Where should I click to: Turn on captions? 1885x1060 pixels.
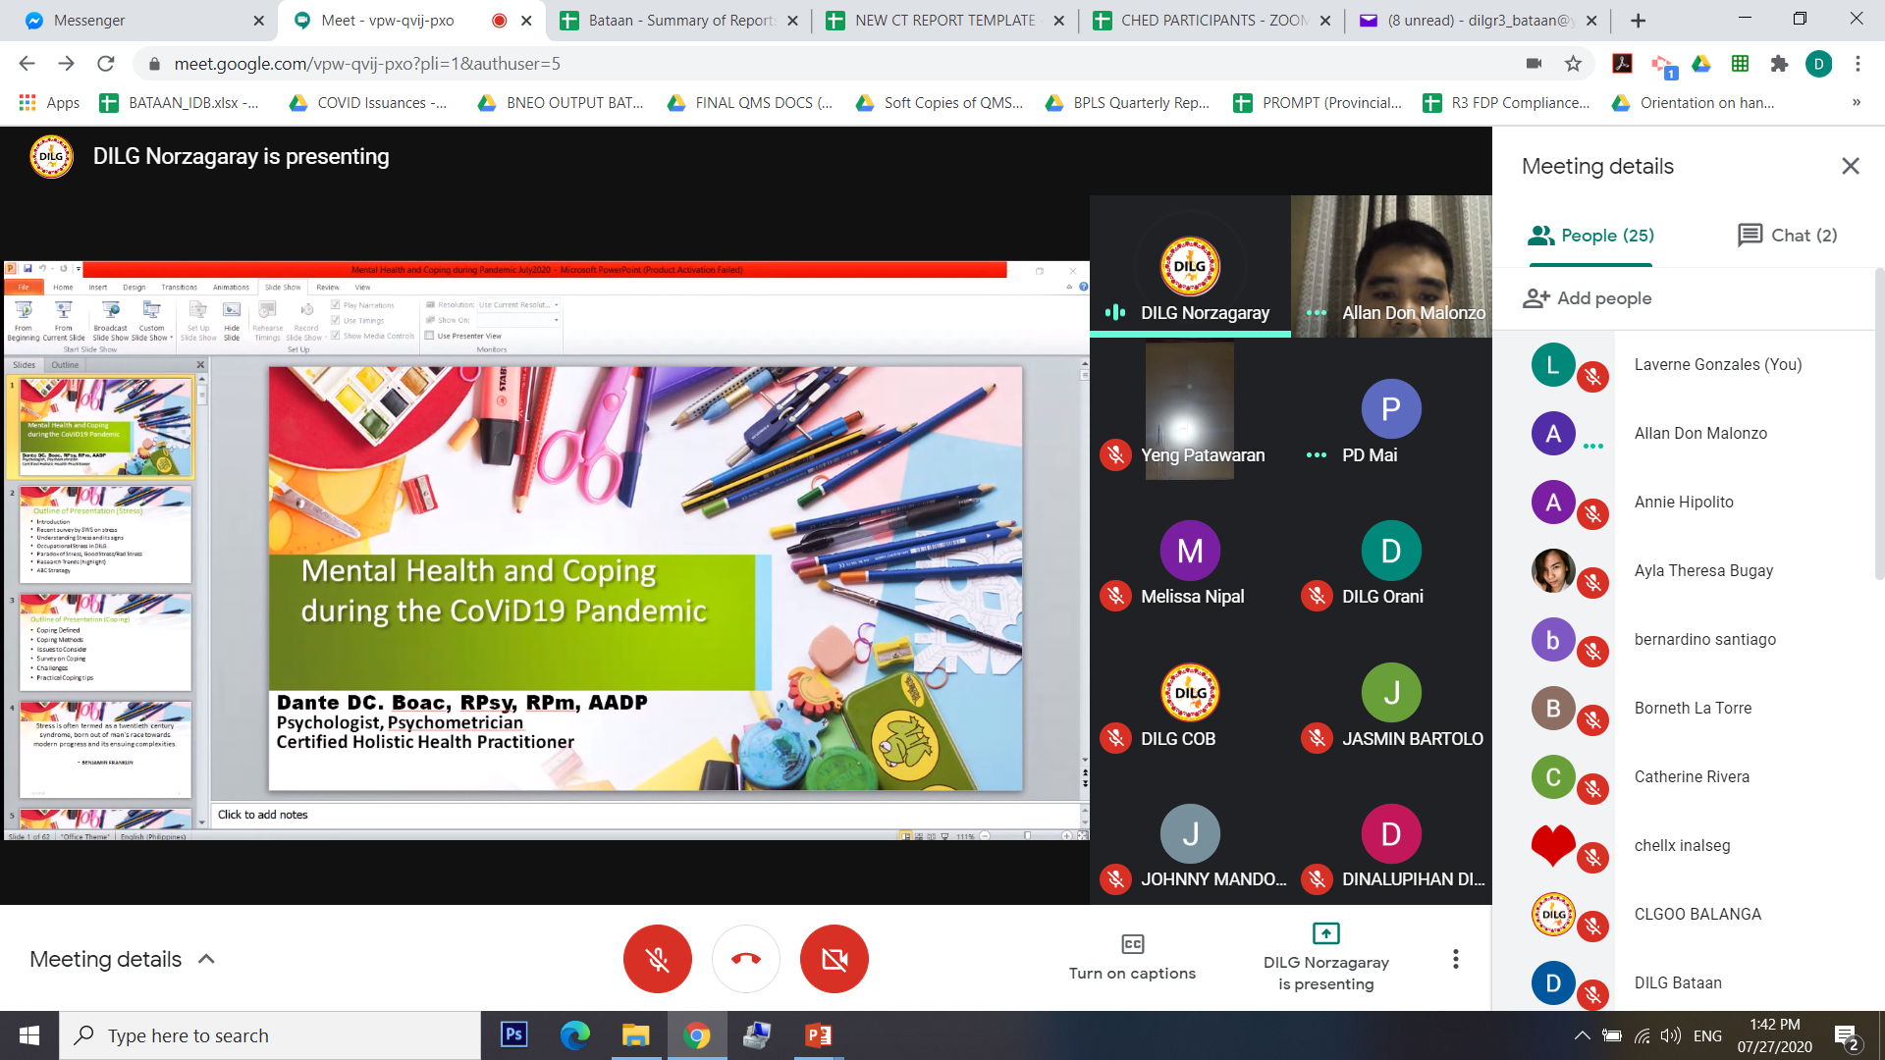click(x=1132, y=959)
